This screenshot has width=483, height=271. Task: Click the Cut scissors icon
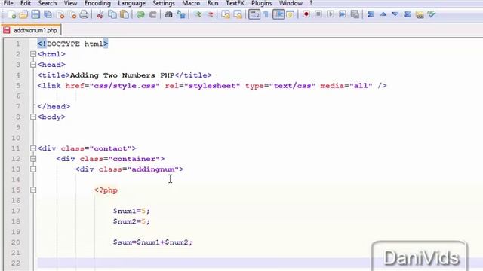pyautogui.click(x=100, y=14)
